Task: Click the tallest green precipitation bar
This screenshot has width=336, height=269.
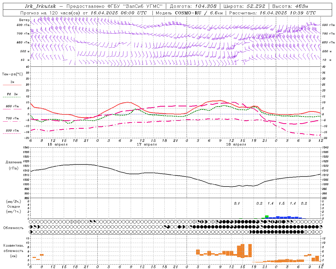Action: [x=267, y=216]
